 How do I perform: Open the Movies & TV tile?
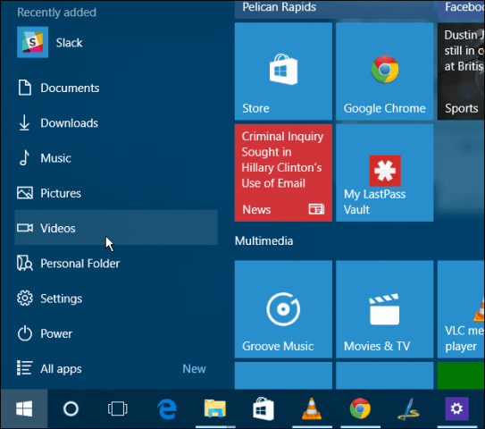click(x=384, y=309)
